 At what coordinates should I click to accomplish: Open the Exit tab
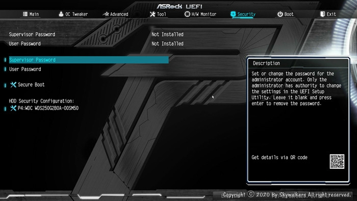[x=328, y=14]
